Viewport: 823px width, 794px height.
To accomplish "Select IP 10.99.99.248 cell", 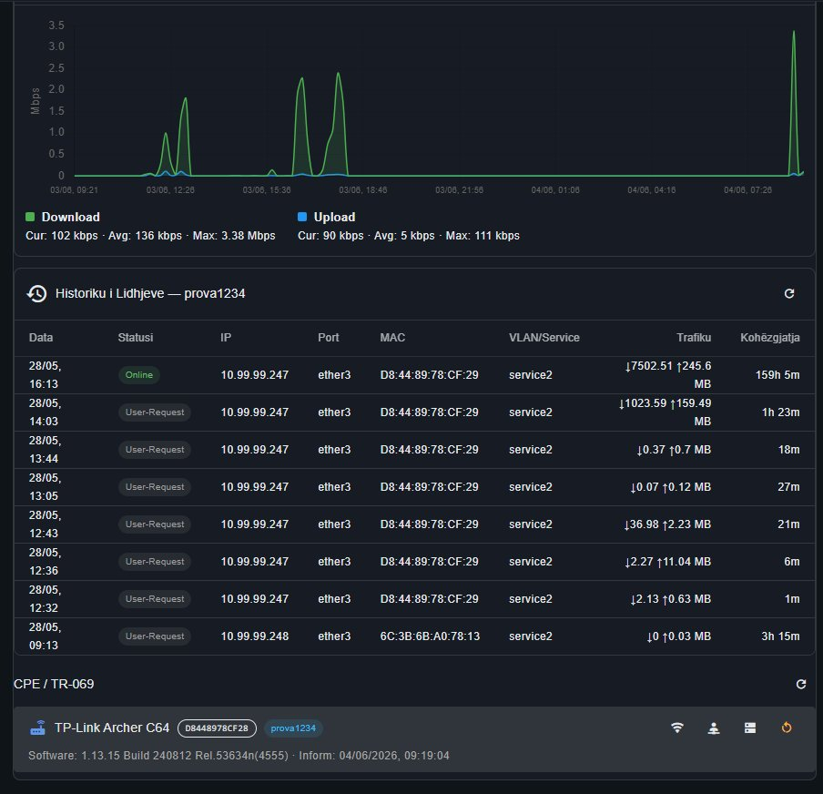I will pyautogui.click(x=255, y=636).
